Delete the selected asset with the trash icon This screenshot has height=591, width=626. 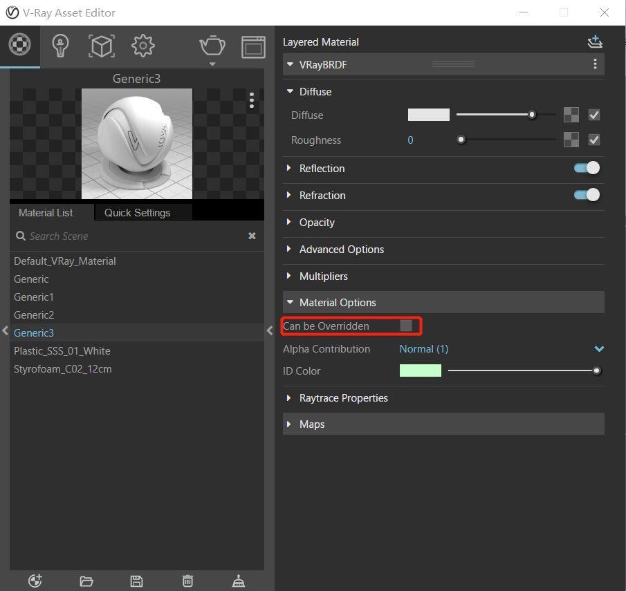click(x=187, y=581)
